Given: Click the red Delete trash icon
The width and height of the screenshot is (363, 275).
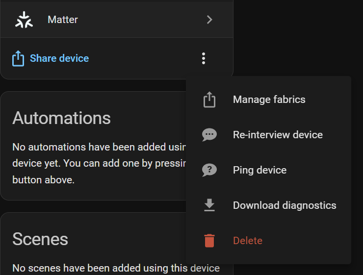Looking at the screenshot, I should 209,241.
